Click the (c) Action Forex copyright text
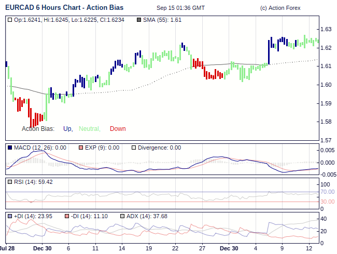The width and height of the screenshot is (337, 254). 280,8
